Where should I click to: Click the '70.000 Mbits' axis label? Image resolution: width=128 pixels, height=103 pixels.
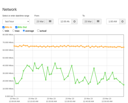pyautogui.click(x=8, y=42)
